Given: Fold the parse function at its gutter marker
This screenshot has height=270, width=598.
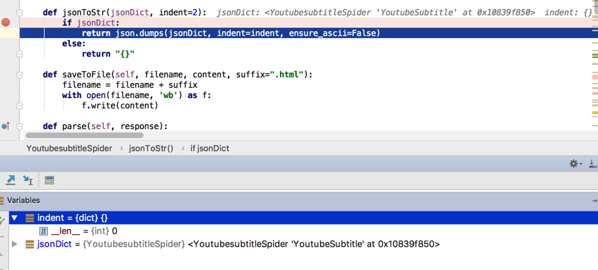Looking at the screenshot, I should pyautogui.click(x=19, y=126).
